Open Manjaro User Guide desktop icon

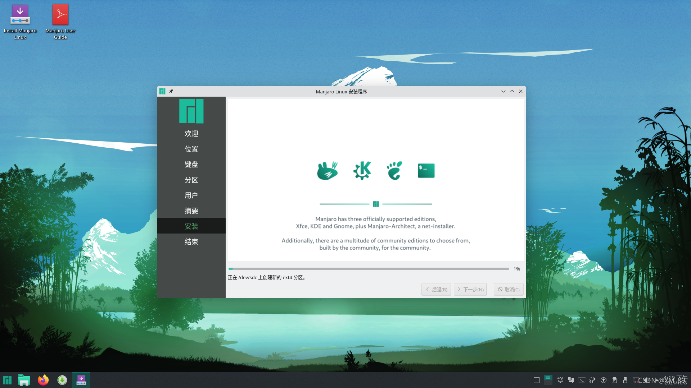(60, 21)
